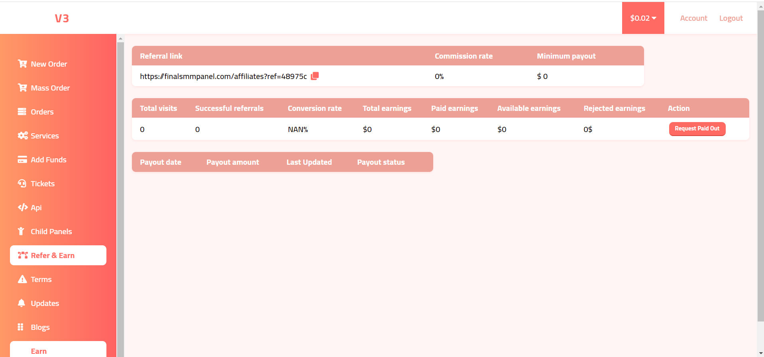Click the New Order cart icon

pos(22,64)
